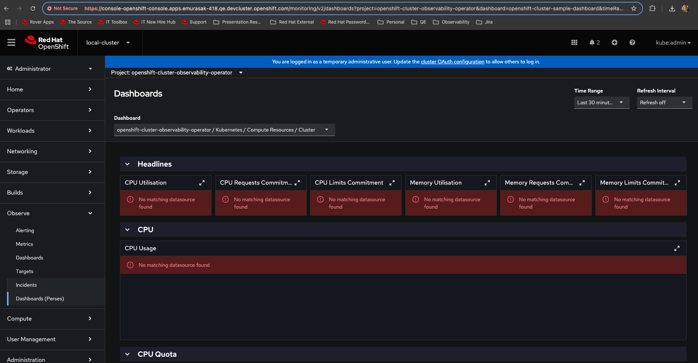Select Incidents in the Observe menu
This screenshot has width=698, height=363.
click(26, 285)
